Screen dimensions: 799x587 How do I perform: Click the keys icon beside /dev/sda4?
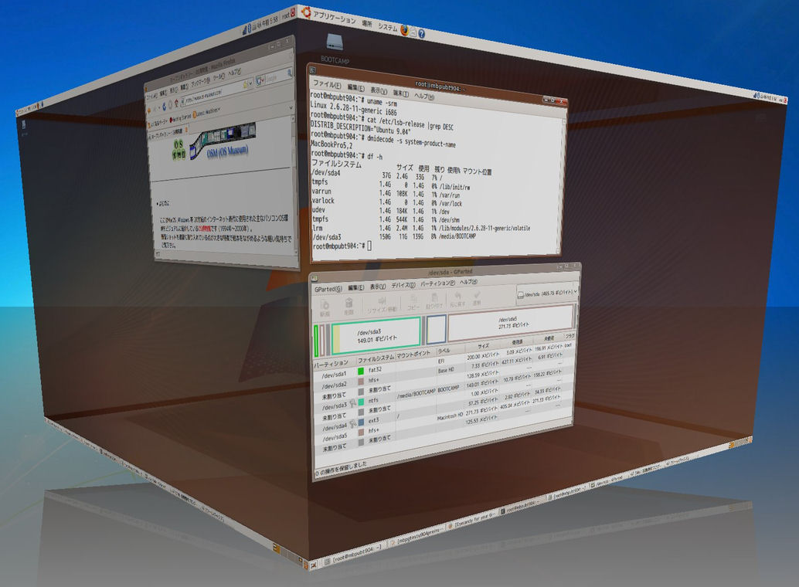(352, 424)
